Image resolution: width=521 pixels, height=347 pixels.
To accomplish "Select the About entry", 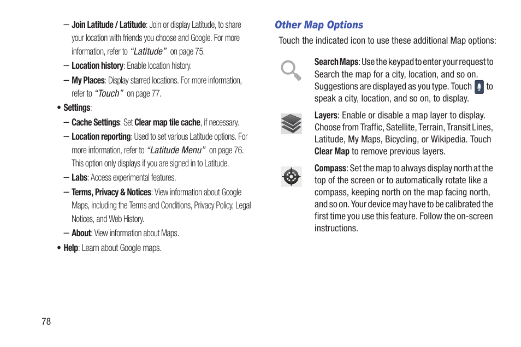I will click(x=81, y=233).
